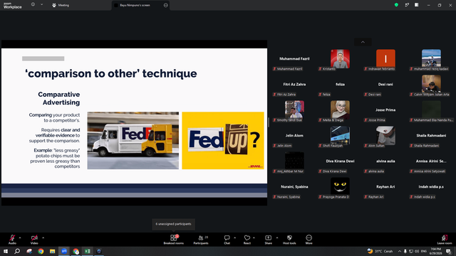Select Fitri Az Zahra participant tile

[x=294, y=85]
